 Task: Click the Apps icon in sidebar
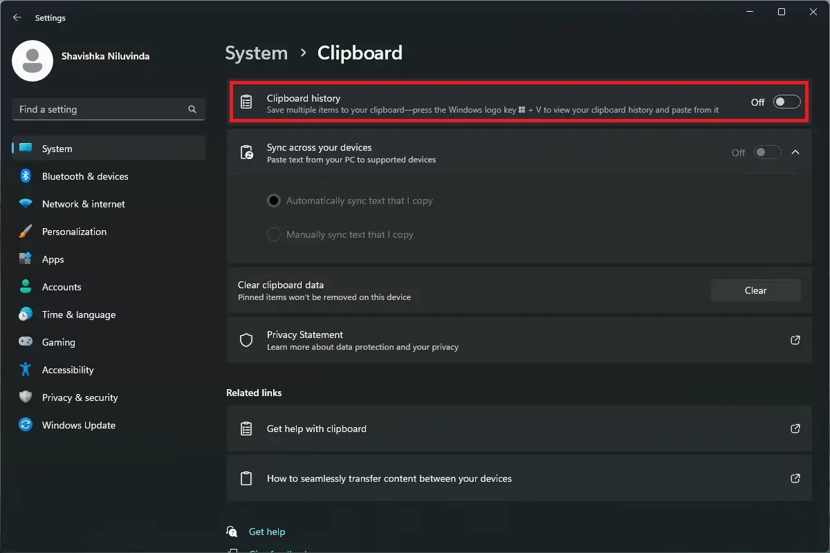click(x=26, y=259)
